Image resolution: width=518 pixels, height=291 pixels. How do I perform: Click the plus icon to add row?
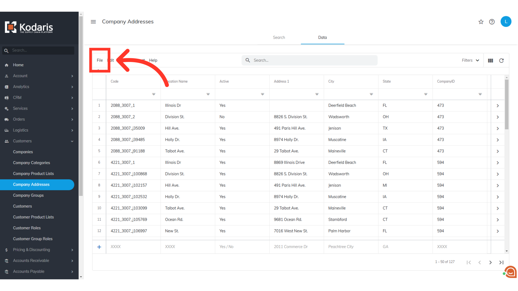coord(99,247)
